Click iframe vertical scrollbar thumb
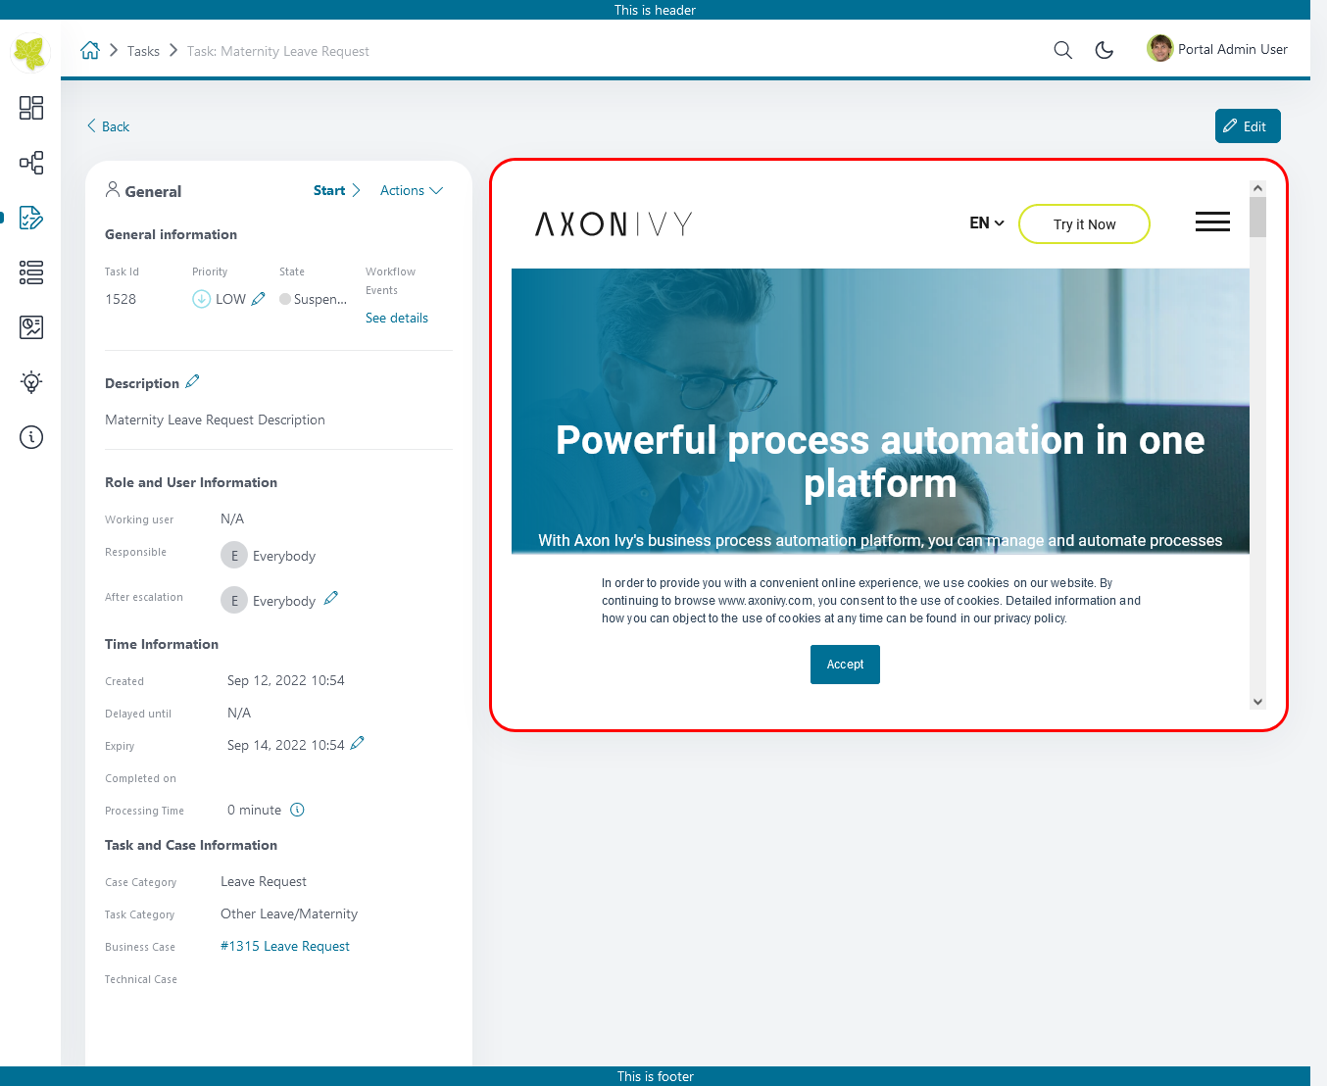This screenshot has width=1327, height=1086. coord(1258,217)
